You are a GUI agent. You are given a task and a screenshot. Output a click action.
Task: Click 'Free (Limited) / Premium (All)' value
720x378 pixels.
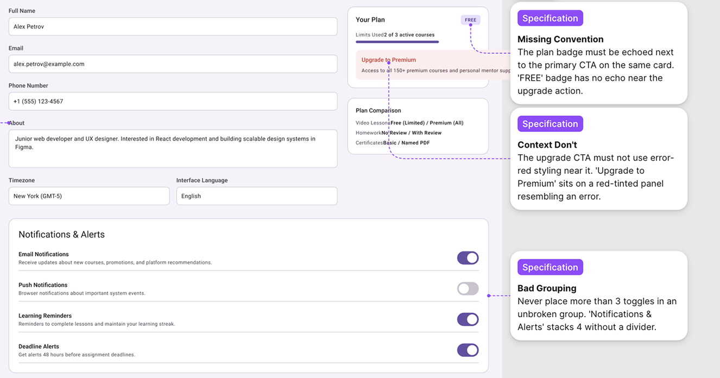[x=427, y=123]
